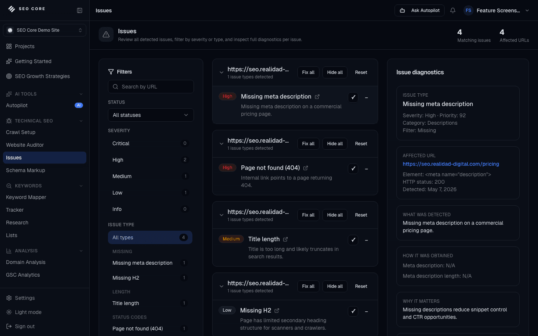
Task: Open the All statuses dropdown
Action: [151, 115]
